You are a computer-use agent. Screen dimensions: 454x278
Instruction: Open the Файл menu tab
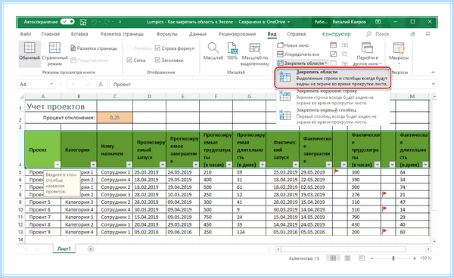(26, 34)
